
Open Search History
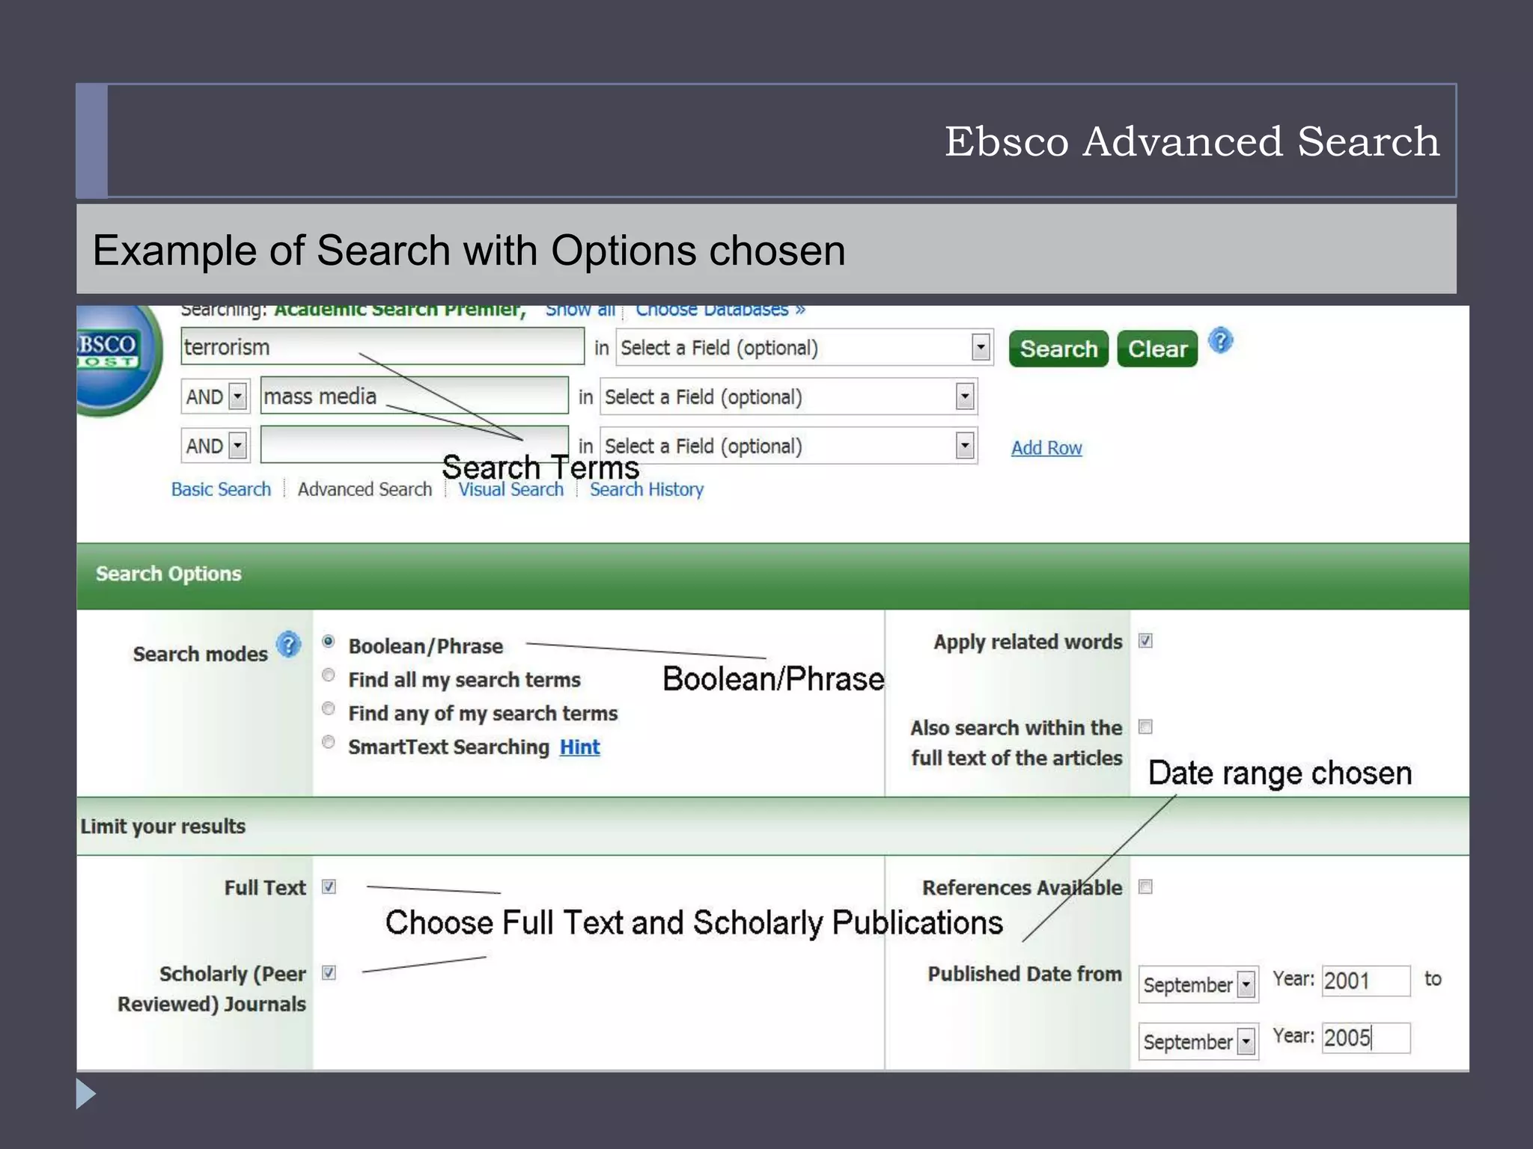pos(647,489)
